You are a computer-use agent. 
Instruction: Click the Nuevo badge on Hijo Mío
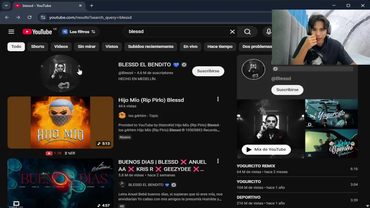(125, 137)
